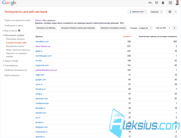Go to the previous page arrow

coord(169,28)
